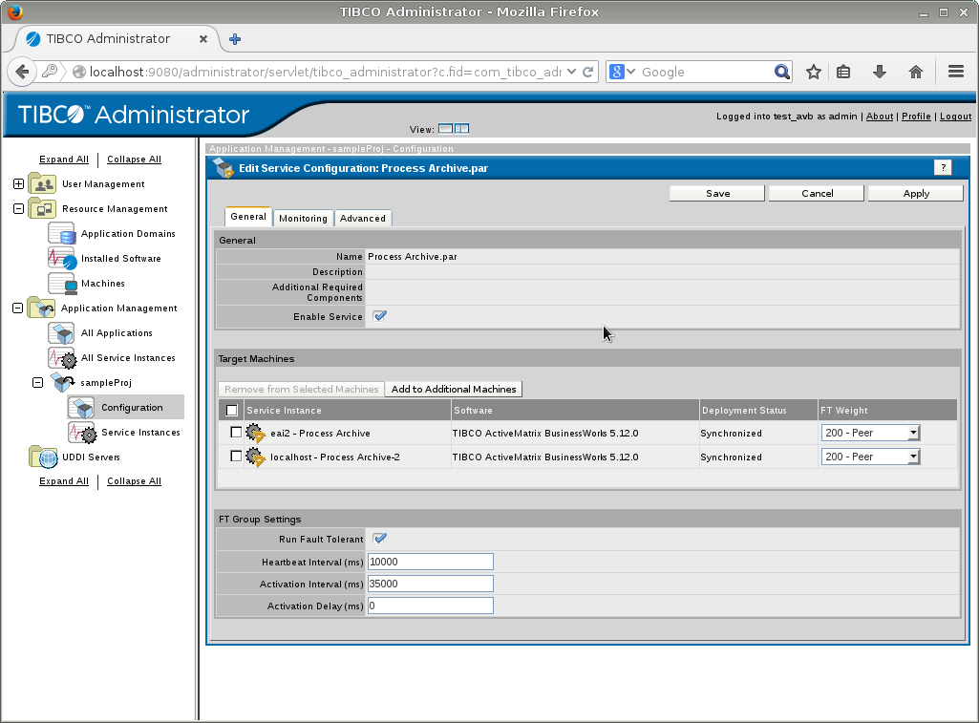
Task: Click the All Applications icon
Action: [x=61, y=333]
